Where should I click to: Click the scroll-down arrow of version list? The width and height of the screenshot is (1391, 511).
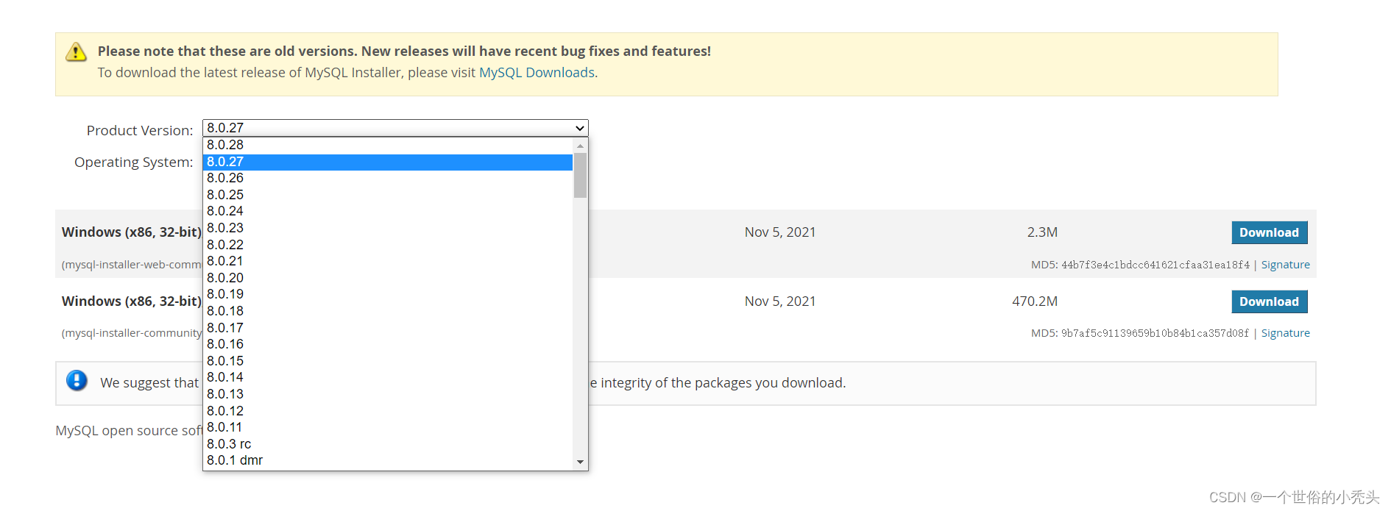click(580, 462)
